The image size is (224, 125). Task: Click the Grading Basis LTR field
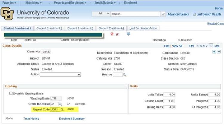coord(56,99)
